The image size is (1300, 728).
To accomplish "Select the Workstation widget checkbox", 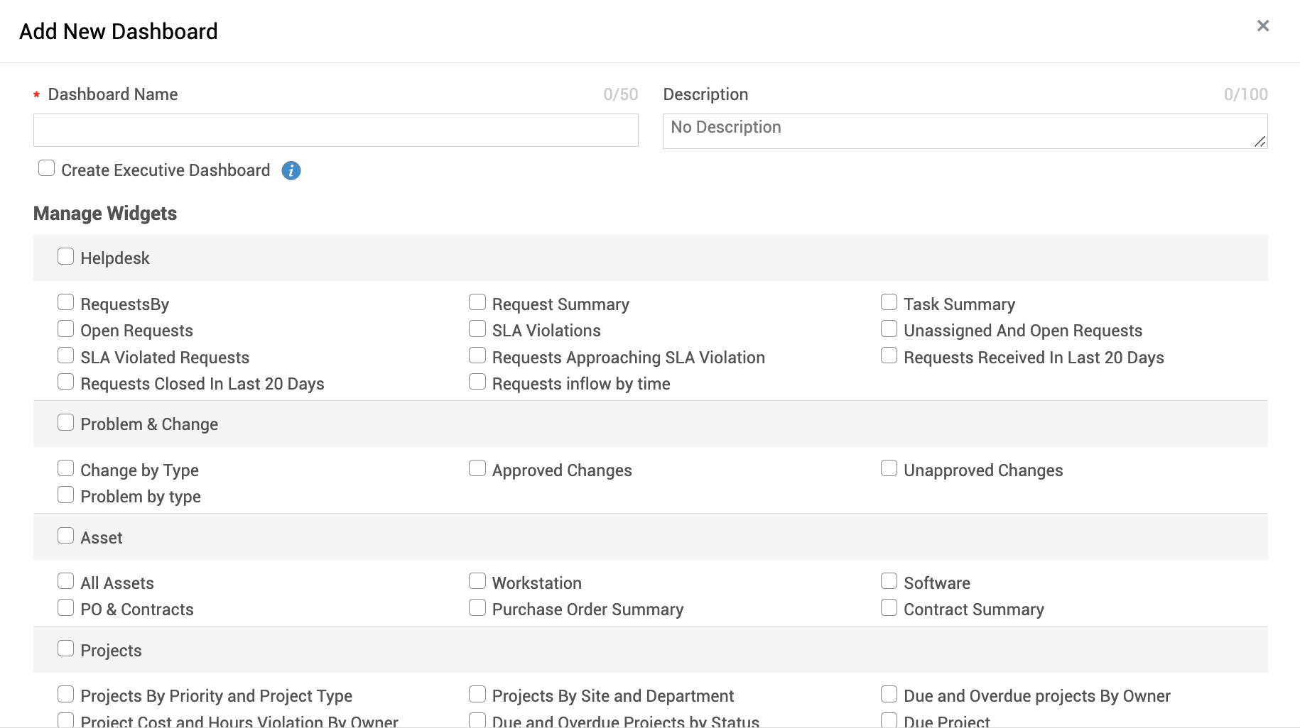I will click(477, 581).
